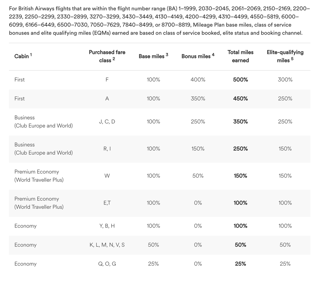Click the 500% total miles value
The width and height of the screenshot is (314, 282).
240,80
